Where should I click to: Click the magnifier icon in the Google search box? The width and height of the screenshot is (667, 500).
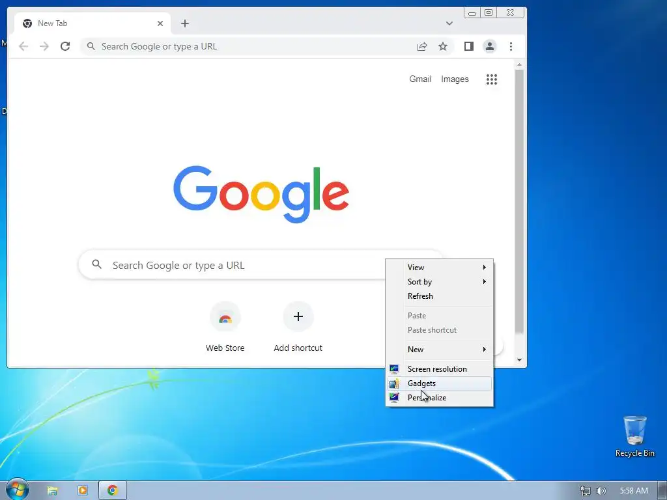pos(97,264)
